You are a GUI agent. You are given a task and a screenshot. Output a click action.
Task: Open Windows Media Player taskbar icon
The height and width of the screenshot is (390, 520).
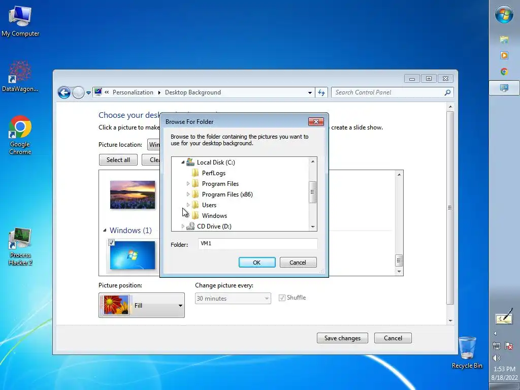tap(504, 55)
